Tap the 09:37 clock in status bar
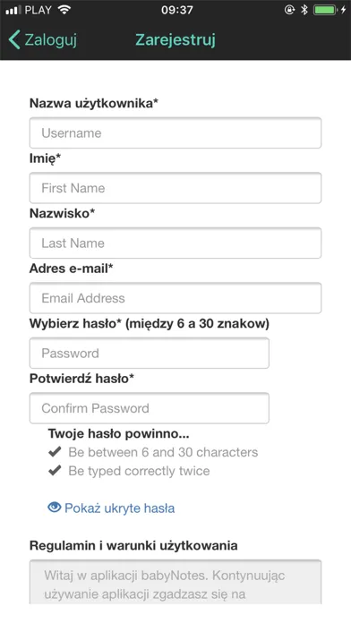This screenshot has width=351, height=623. coord(177,10)
